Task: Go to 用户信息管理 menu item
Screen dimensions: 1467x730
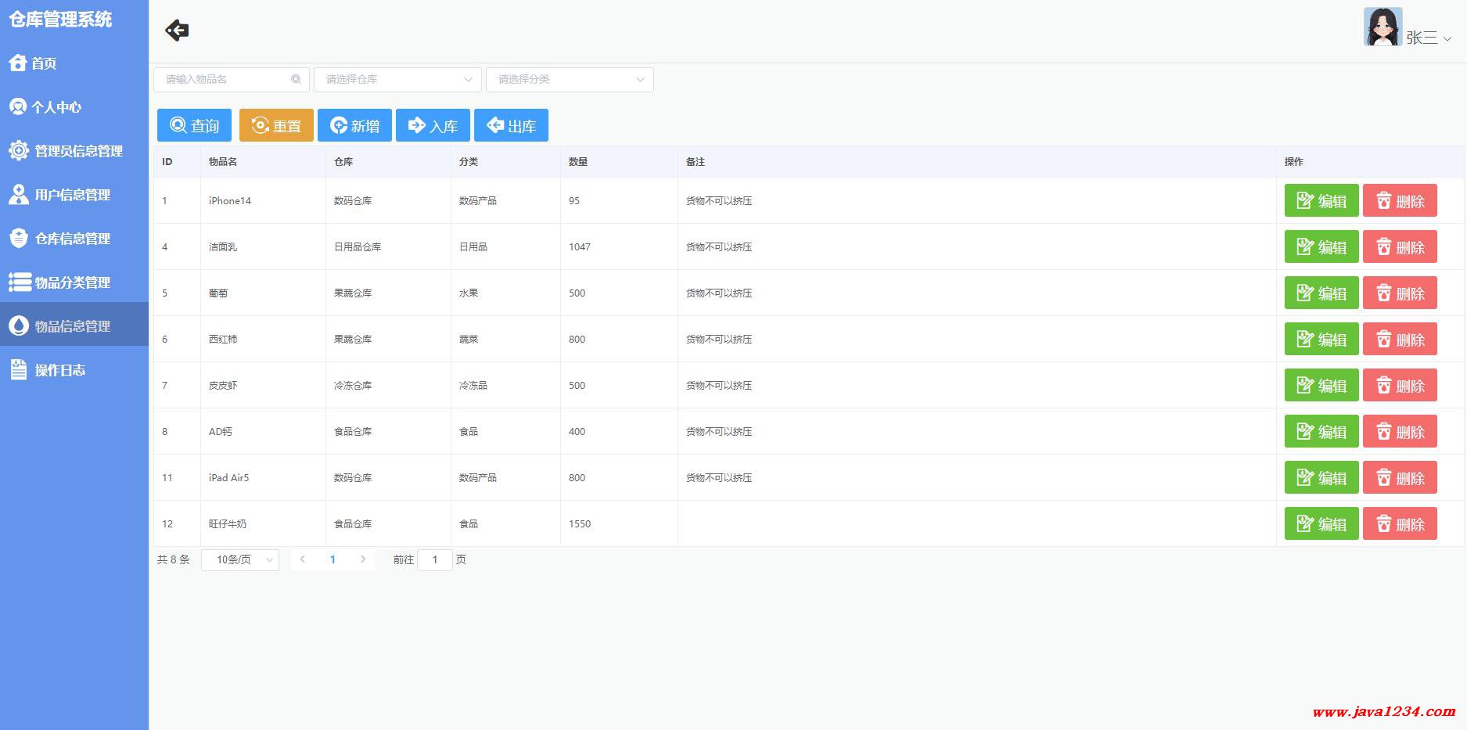Action: pos(74,195)
